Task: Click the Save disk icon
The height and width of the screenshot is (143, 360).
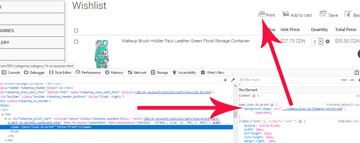Action: tap(323, 14)
